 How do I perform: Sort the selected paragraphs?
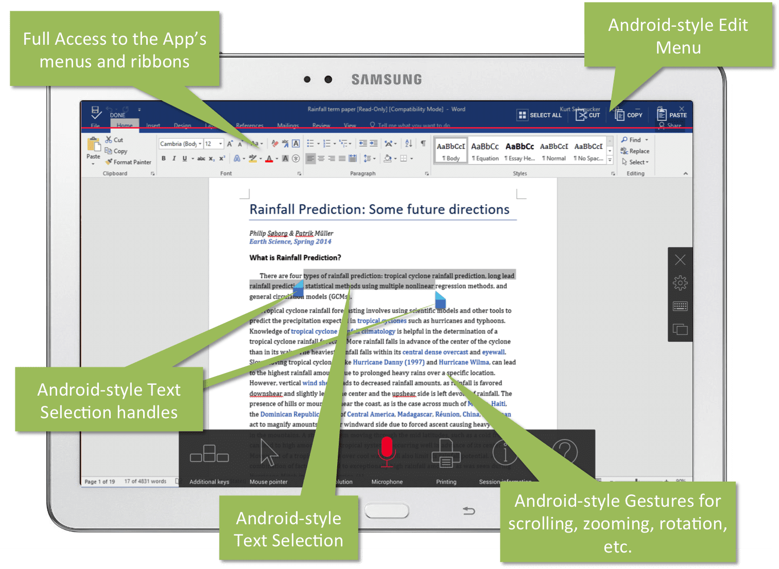click(x=409, y=144)
